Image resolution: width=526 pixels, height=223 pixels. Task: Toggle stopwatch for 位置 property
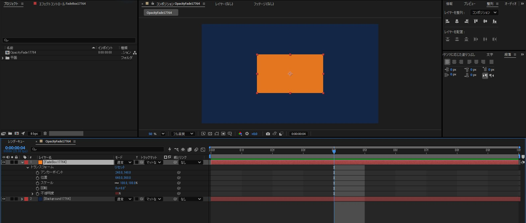pyautogui.click(x=38, y=178)
